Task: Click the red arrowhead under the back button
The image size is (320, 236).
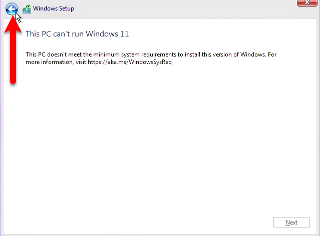Action: 13,24
